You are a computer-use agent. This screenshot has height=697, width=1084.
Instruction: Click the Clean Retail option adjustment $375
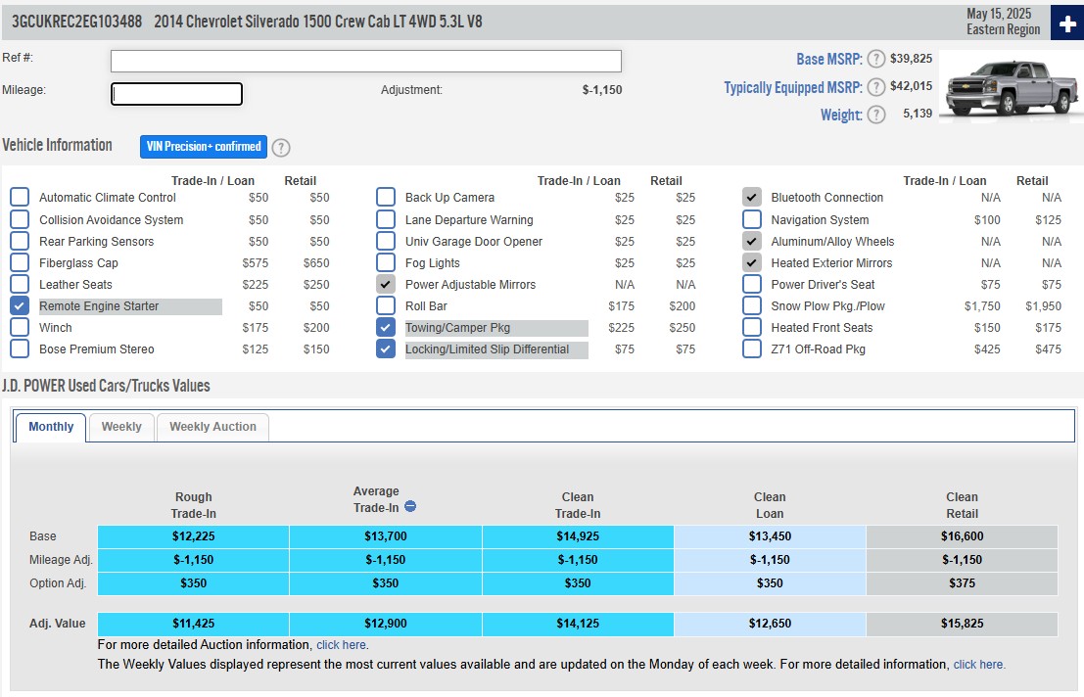pos(963,583)
